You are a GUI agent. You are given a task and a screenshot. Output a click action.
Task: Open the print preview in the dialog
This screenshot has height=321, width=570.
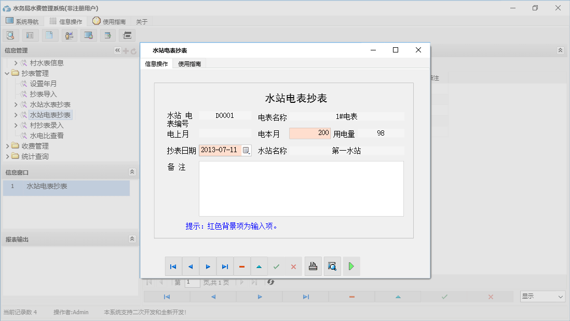(332, 266)
